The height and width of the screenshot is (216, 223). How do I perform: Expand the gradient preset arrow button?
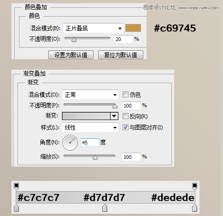pyautogui.click(x=114, y=116)
